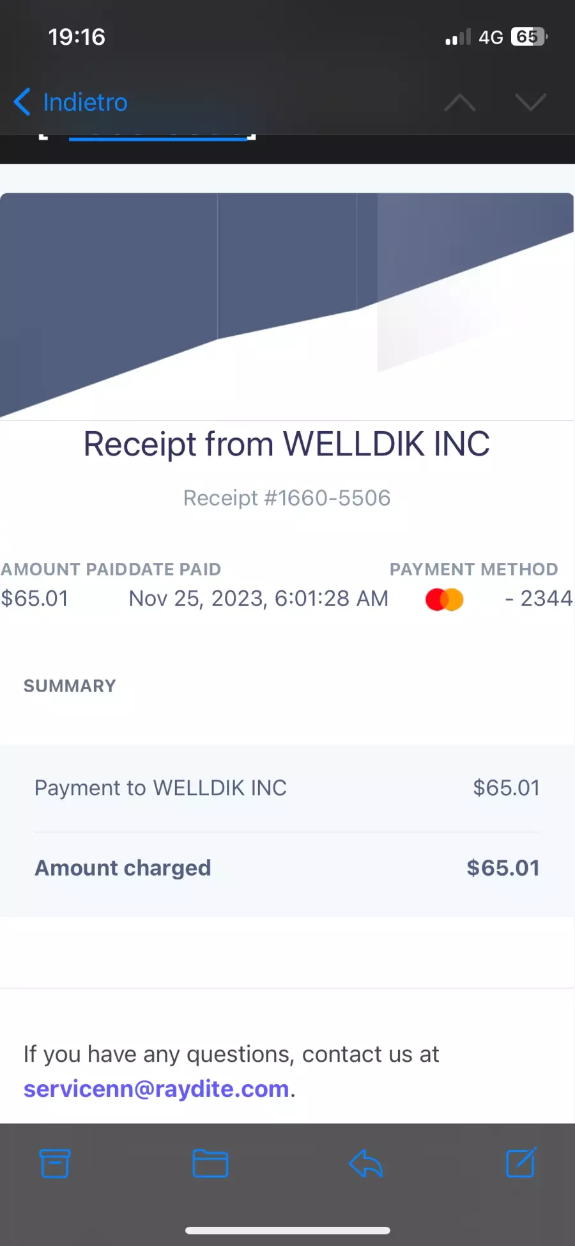Tap the card ending 2344
Image resolution: width=575 pixels, height=1246 pixels.
click(539, 599)
